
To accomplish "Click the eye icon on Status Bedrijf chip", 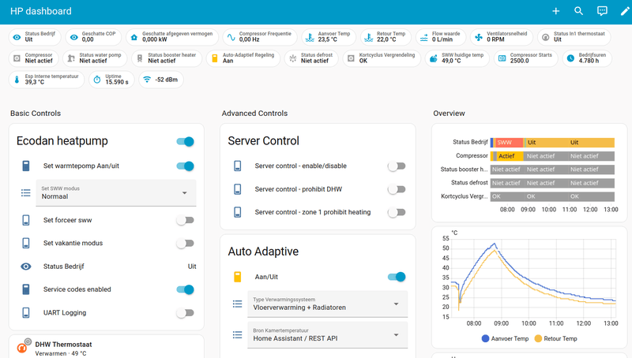I will 17,37.
